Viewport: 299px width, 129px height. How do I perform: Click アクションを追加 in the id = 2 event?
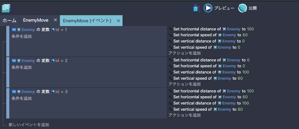(x=184, y=84)
